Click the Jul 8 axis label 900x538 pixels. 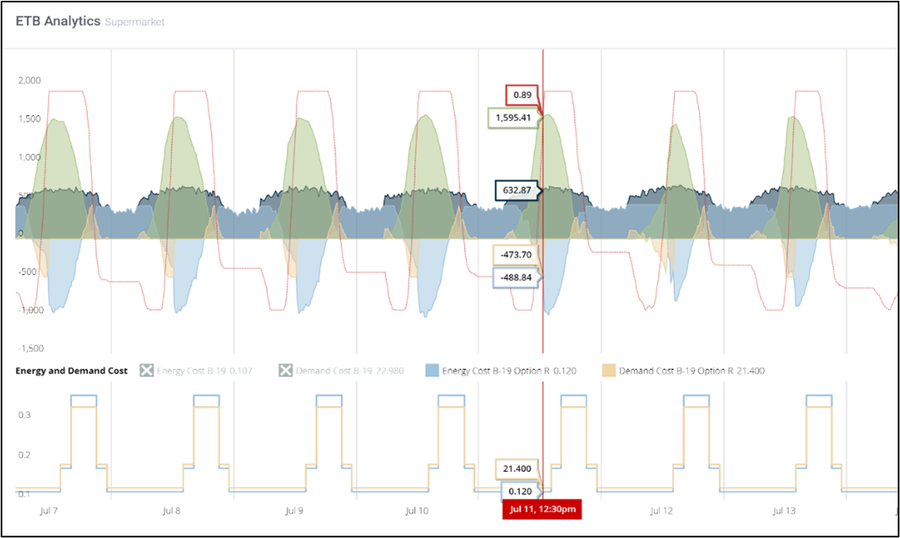point(171,510)
